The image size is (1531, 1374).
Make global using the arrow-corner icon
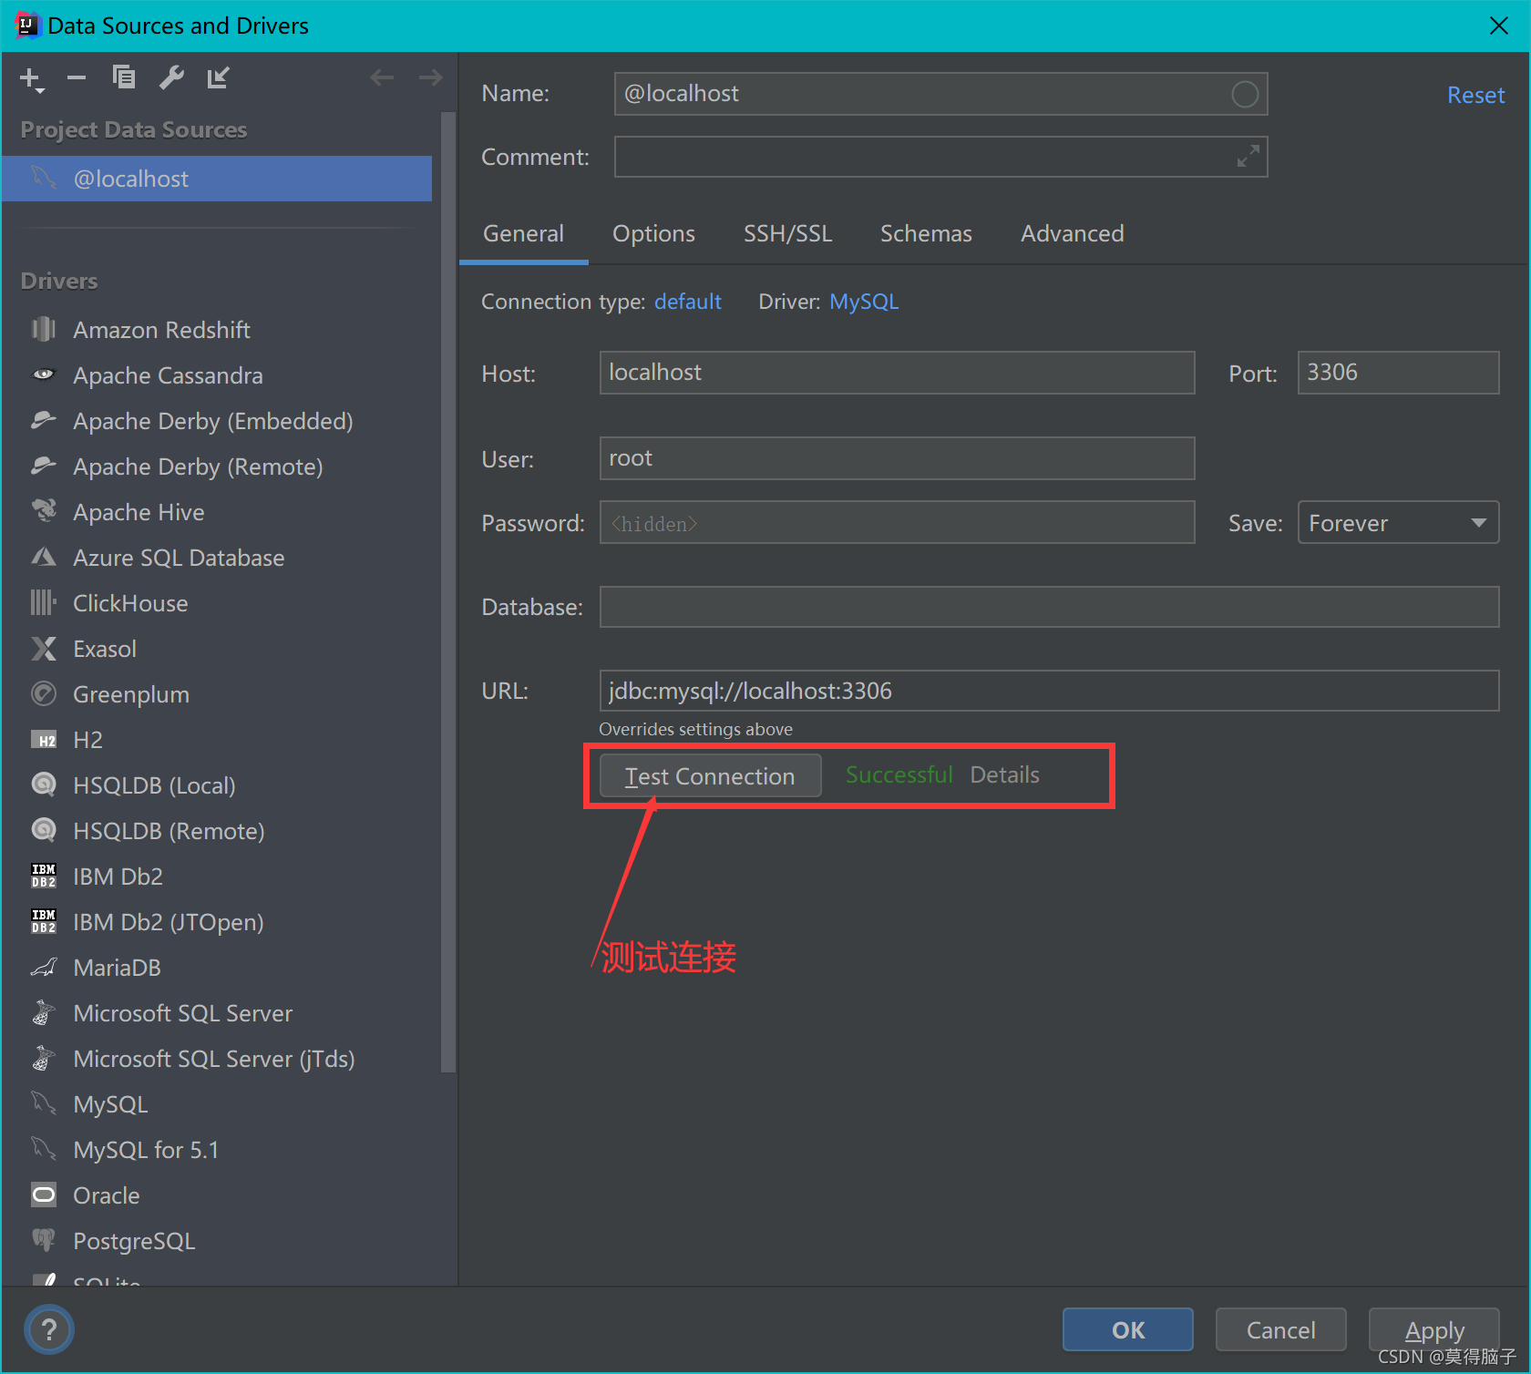coord(218,77)
